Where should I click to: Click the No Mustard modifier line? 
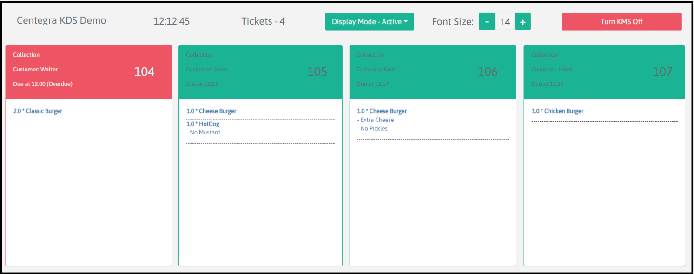tap(203, 133)
